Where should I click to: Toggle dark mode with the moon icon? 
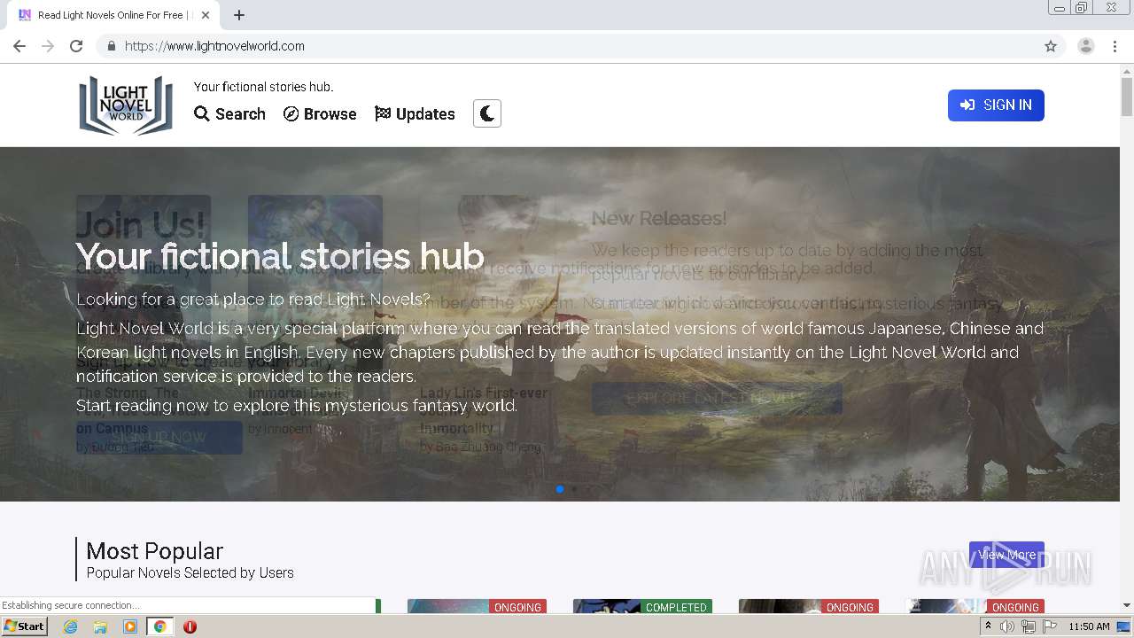(x=487, y=113)
